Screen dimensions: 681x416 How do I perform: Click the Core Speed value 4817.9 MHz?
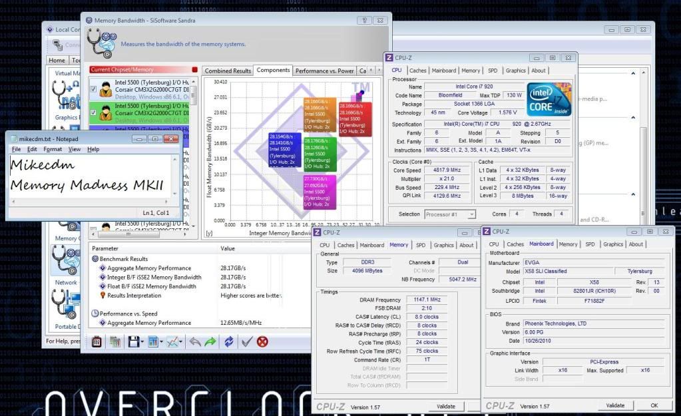point(447,170)
